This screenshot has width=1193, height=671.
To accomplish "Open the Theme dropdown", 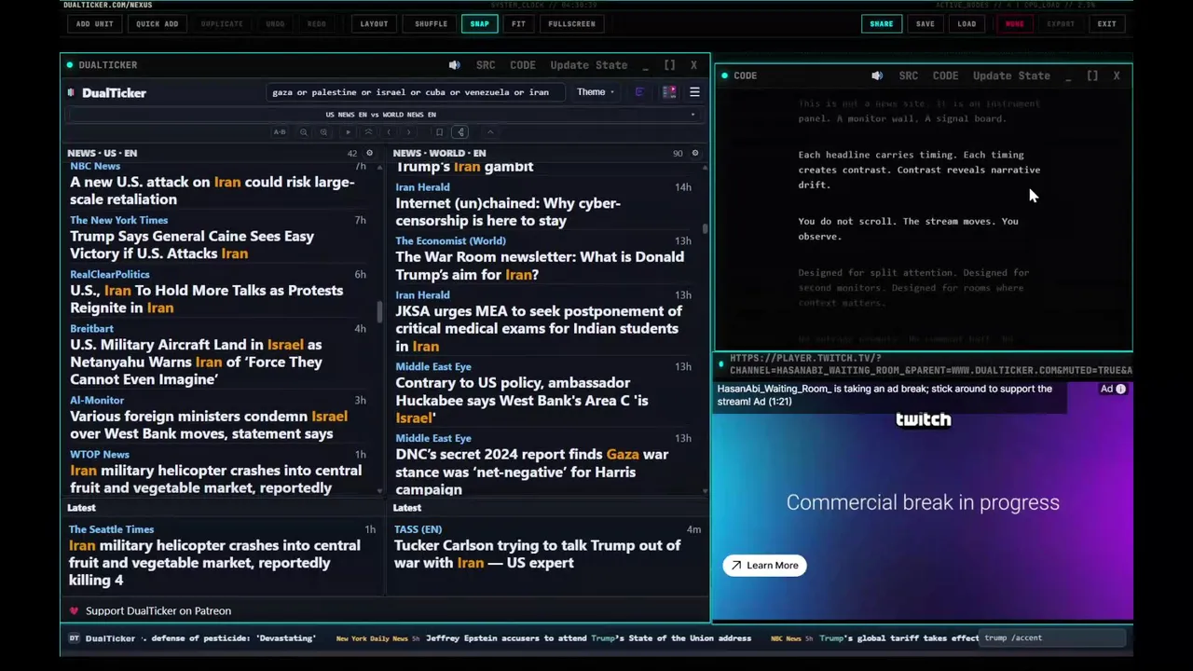I will [x=596, y=92].
